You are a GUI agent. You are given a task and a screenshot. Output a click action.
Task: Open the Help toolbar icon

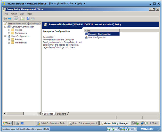28,19
